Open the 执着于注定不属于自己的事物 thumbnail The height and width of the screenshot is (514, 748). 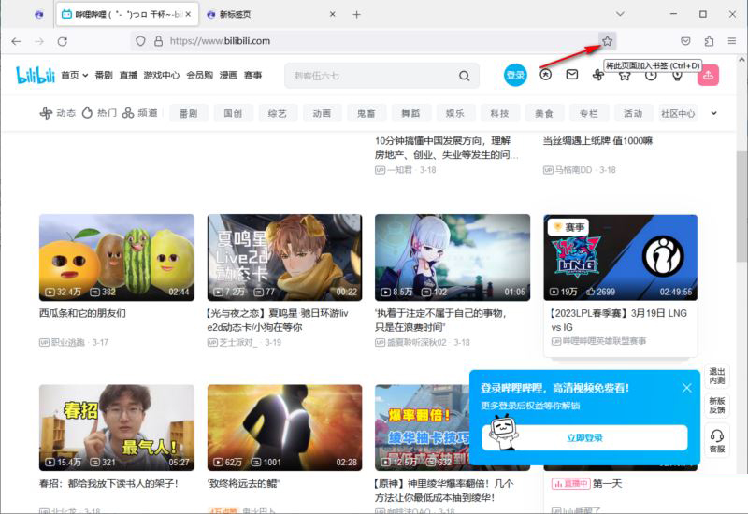(x=453, y=258)
